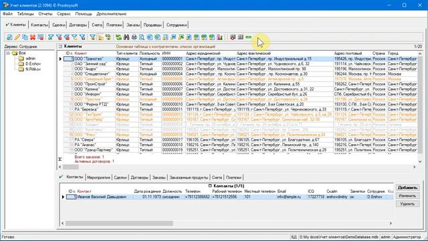Open the Заказанные продукты sub-tab
The width and height of the screenshot is (428, 241).
189,177
